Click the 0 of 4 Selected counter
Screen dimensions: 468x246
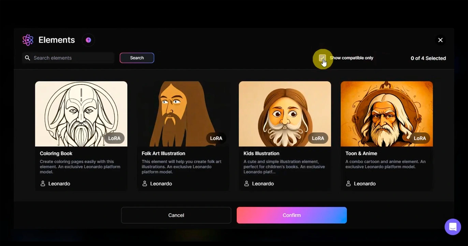(428, 58)
